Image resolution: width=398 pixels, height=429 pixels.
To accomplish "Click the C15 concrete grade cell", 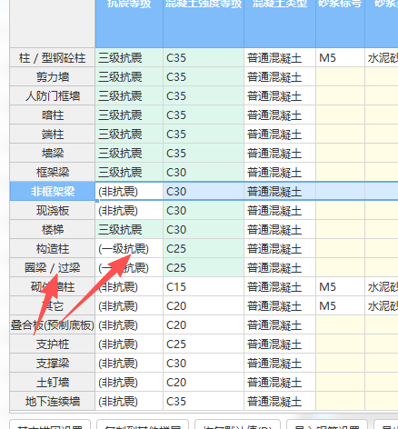I will pos(204,286).
